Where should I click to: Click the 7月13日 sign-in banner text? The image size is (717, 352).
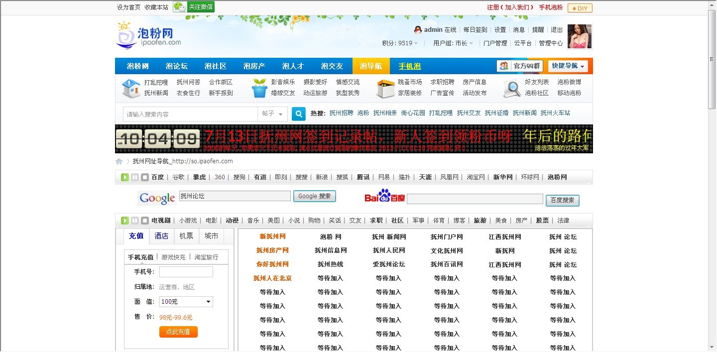(358, 135)
